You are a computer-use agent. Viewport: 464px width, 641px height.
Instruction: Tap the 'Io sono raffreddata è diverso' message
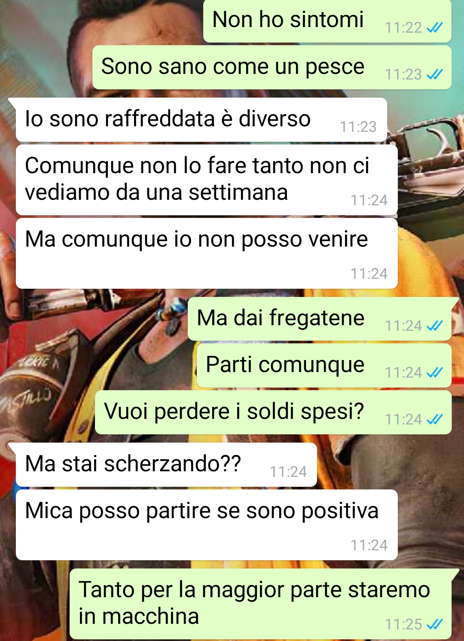pyautogui.click(x=201, y=120)
